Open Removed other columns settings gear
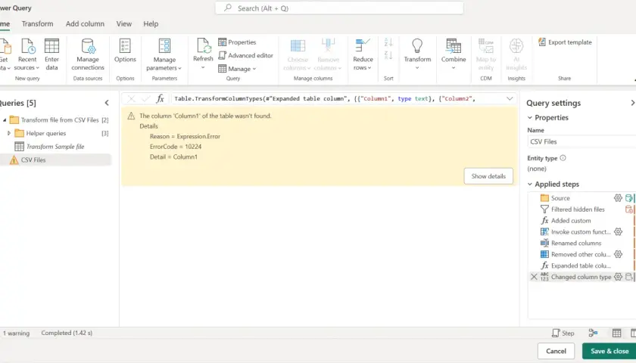This screenshot has width=636, height=363. 618,254
